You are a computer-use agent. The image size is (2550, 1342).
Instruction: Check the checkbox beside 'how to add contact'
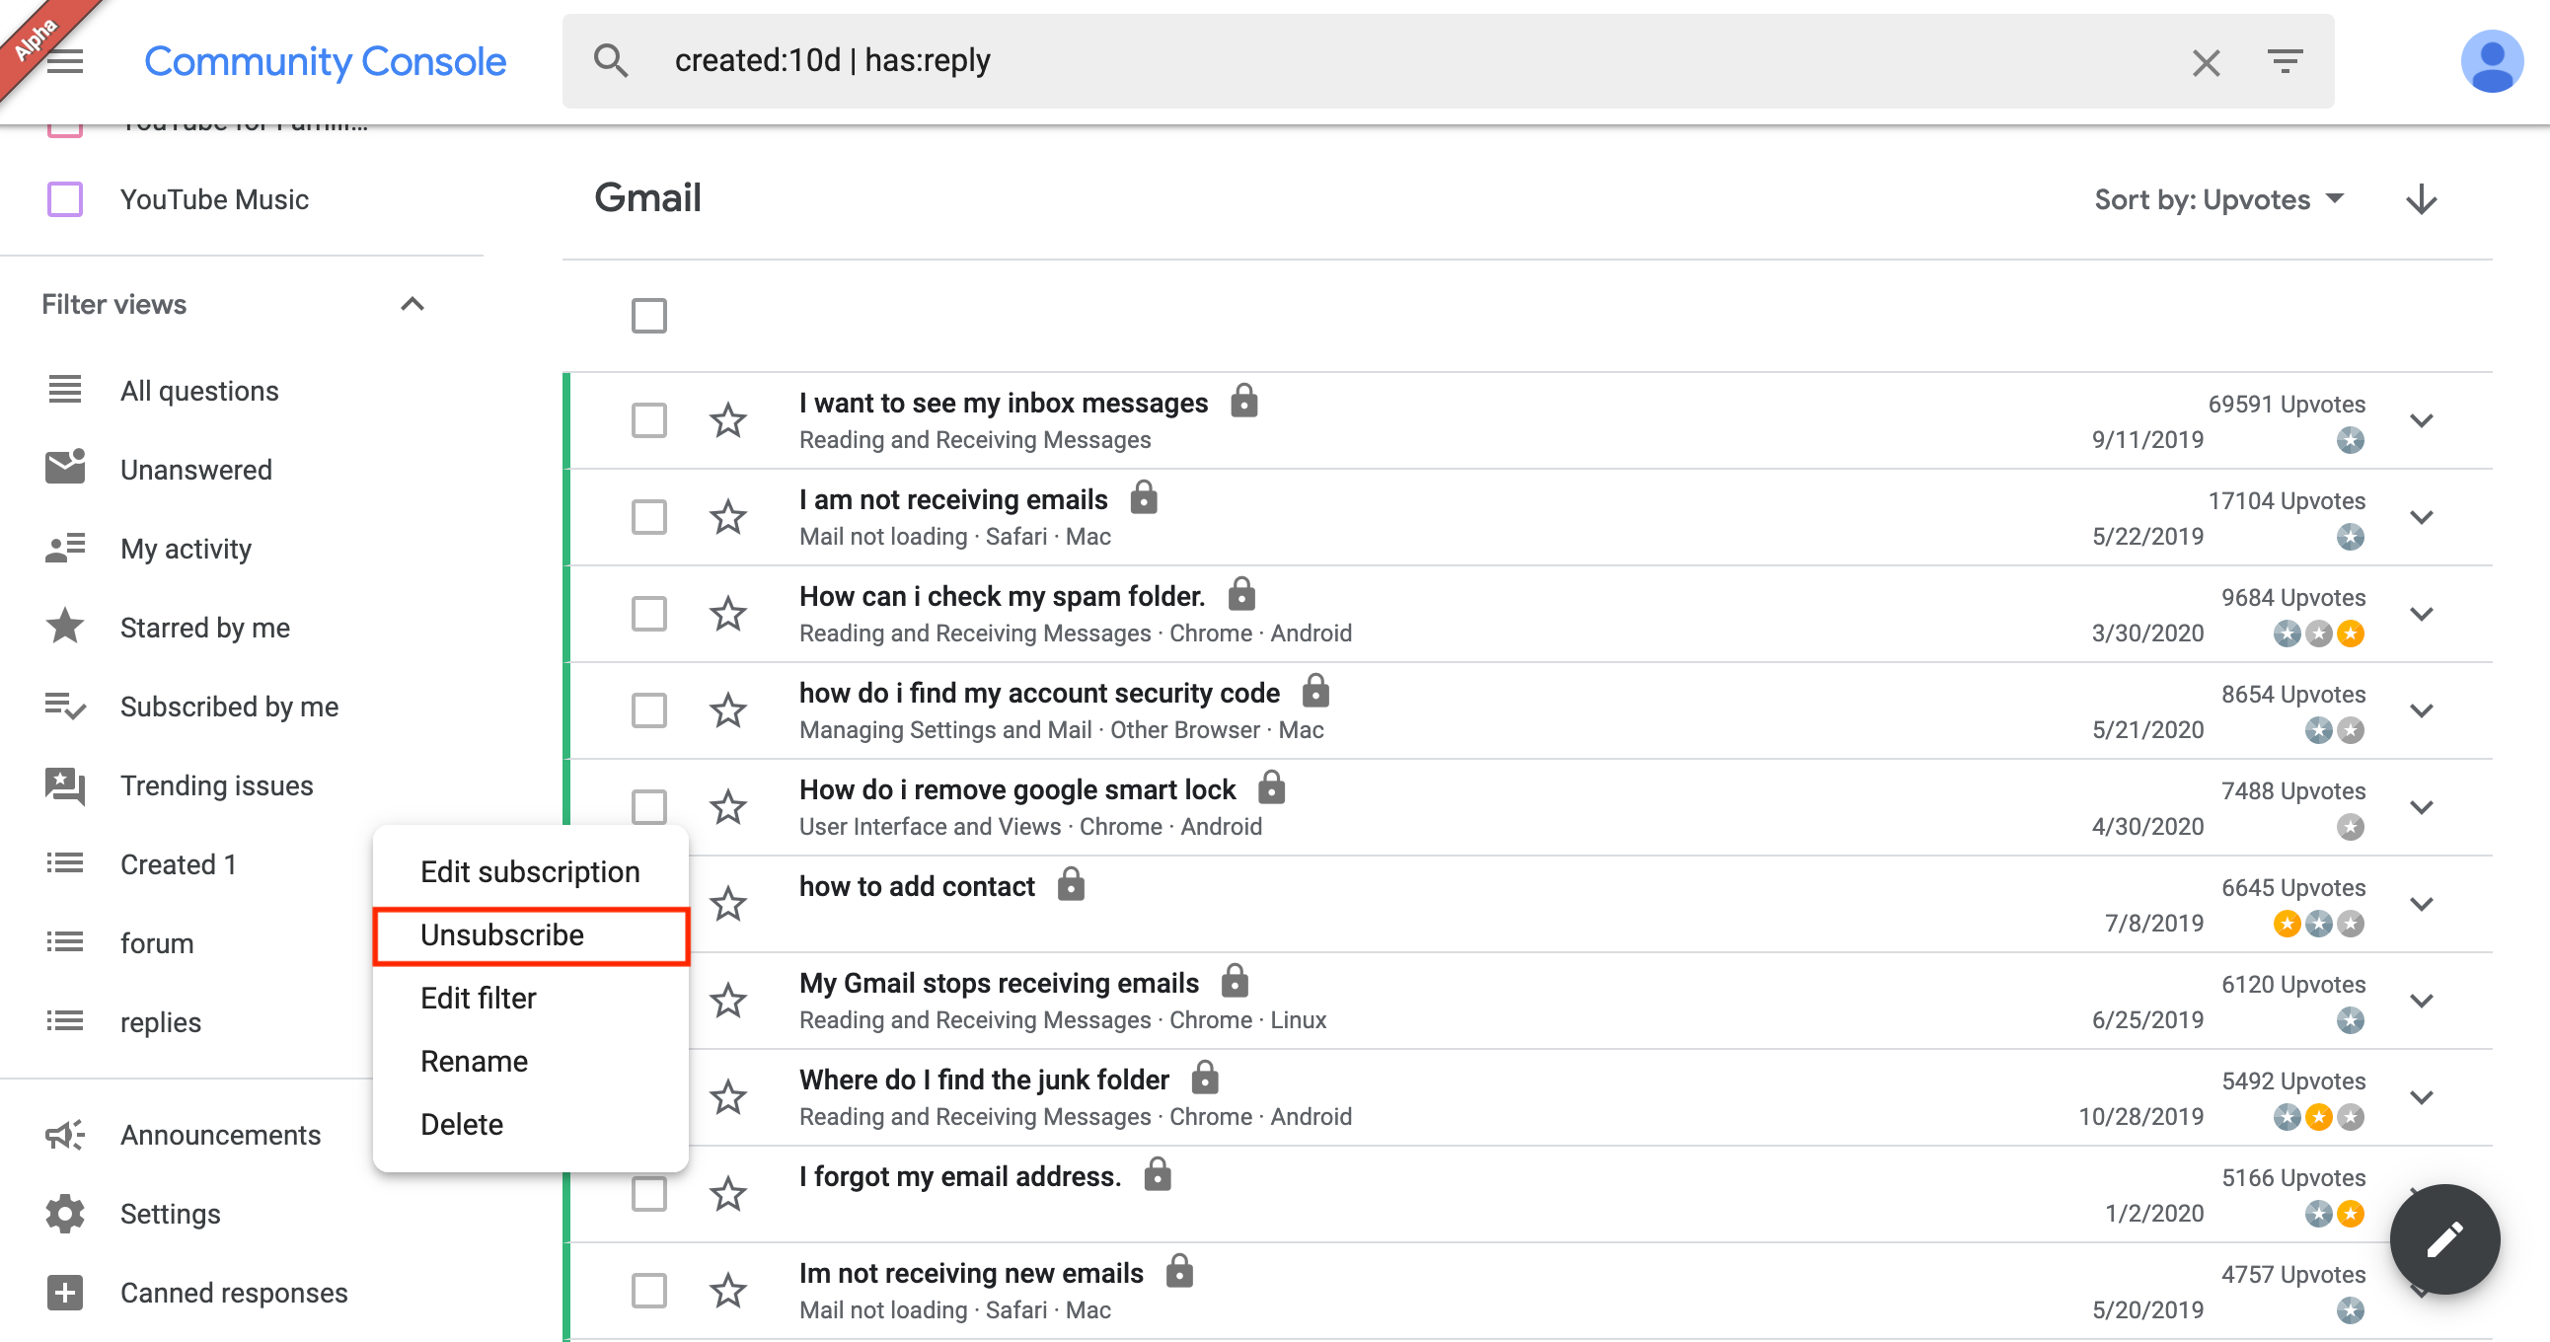649,903
